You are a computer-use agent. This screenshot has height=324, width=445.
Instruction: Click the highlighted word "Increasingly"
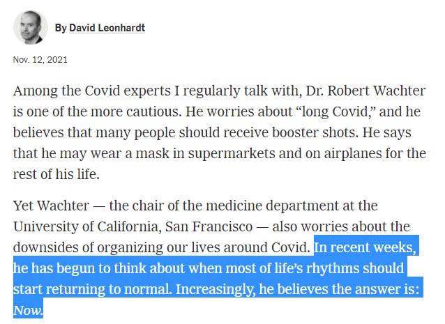tap(215, 289)
